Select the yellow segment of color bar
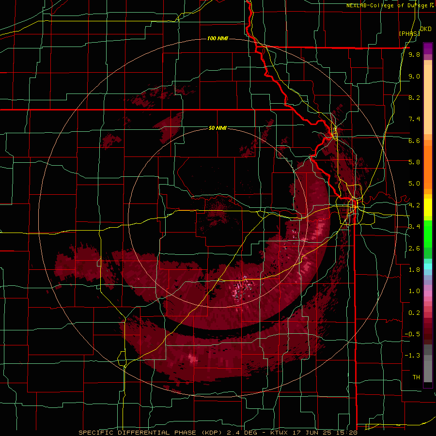Image resolution: width=436 pixels, height=436 pixels. tap(428, 207)
